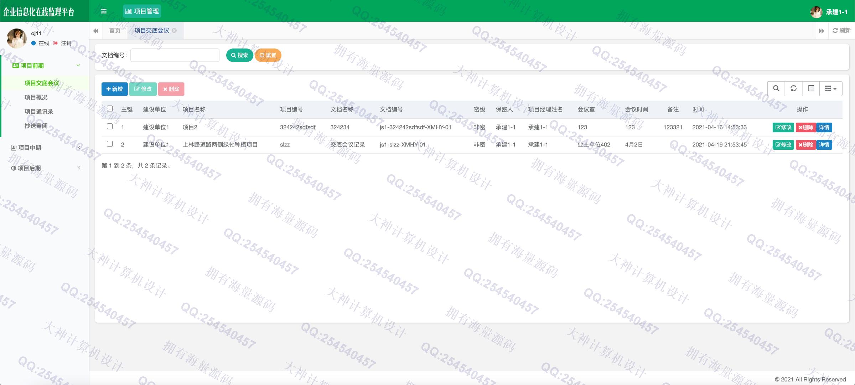Click the 324242sdfsdf project number cell
The height and width of the screenshot is (385, 855).
298,127
